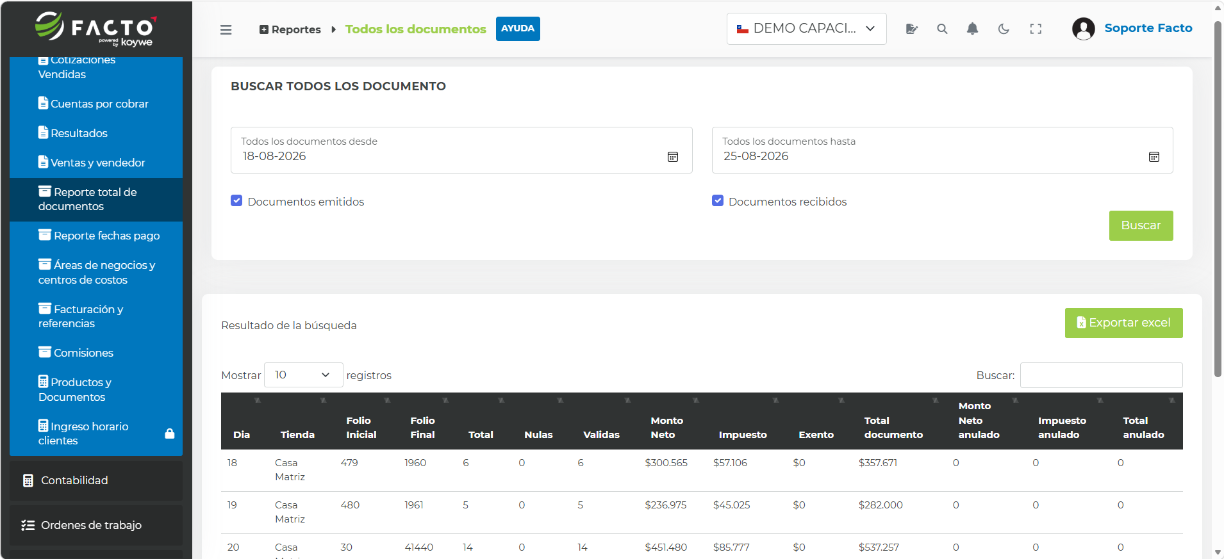Click Exportar excel button
This screenshot has width=1224, height=559.
click(x=1123, y=323)
